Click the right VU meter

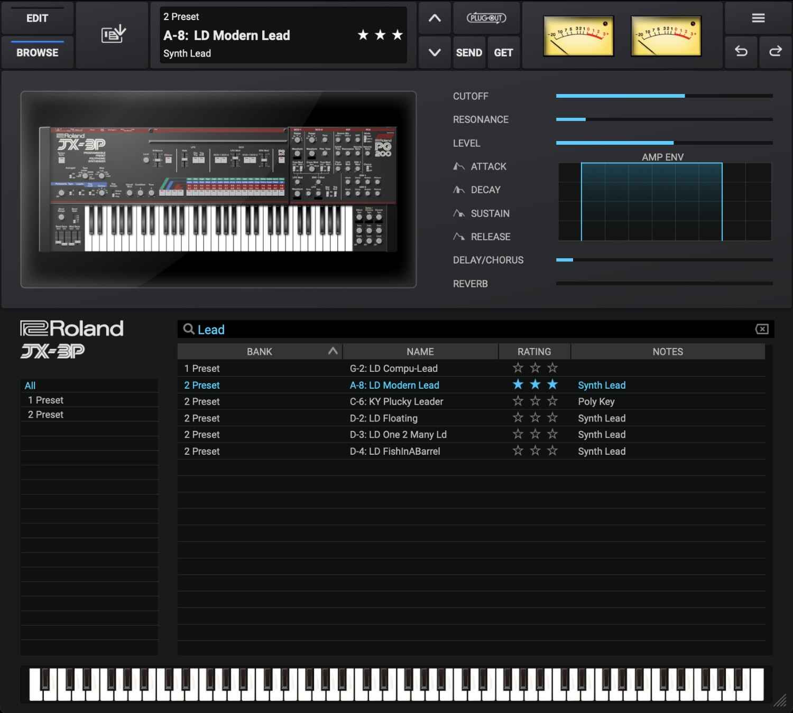point(666,36)
